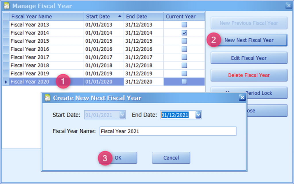Open the End Date dropdown calendar

click(198, 115)
